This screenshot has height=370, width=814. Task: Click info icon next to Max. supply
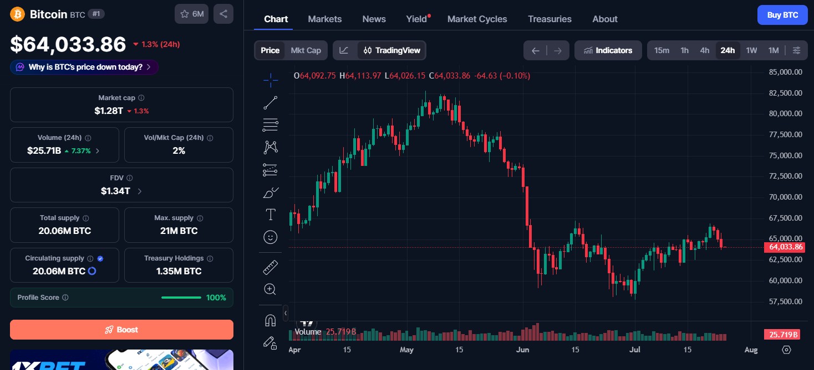(x=200, y=218)
